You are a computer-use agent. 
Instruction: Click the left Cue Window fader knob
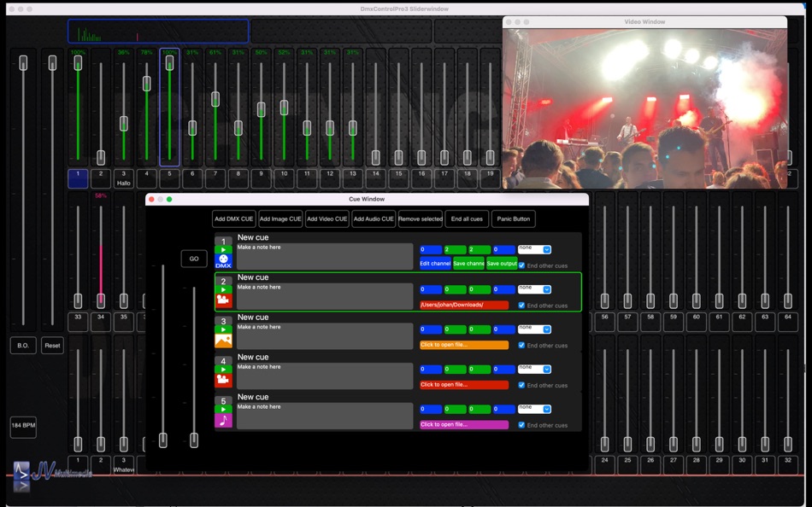click(x=163, y=440)
